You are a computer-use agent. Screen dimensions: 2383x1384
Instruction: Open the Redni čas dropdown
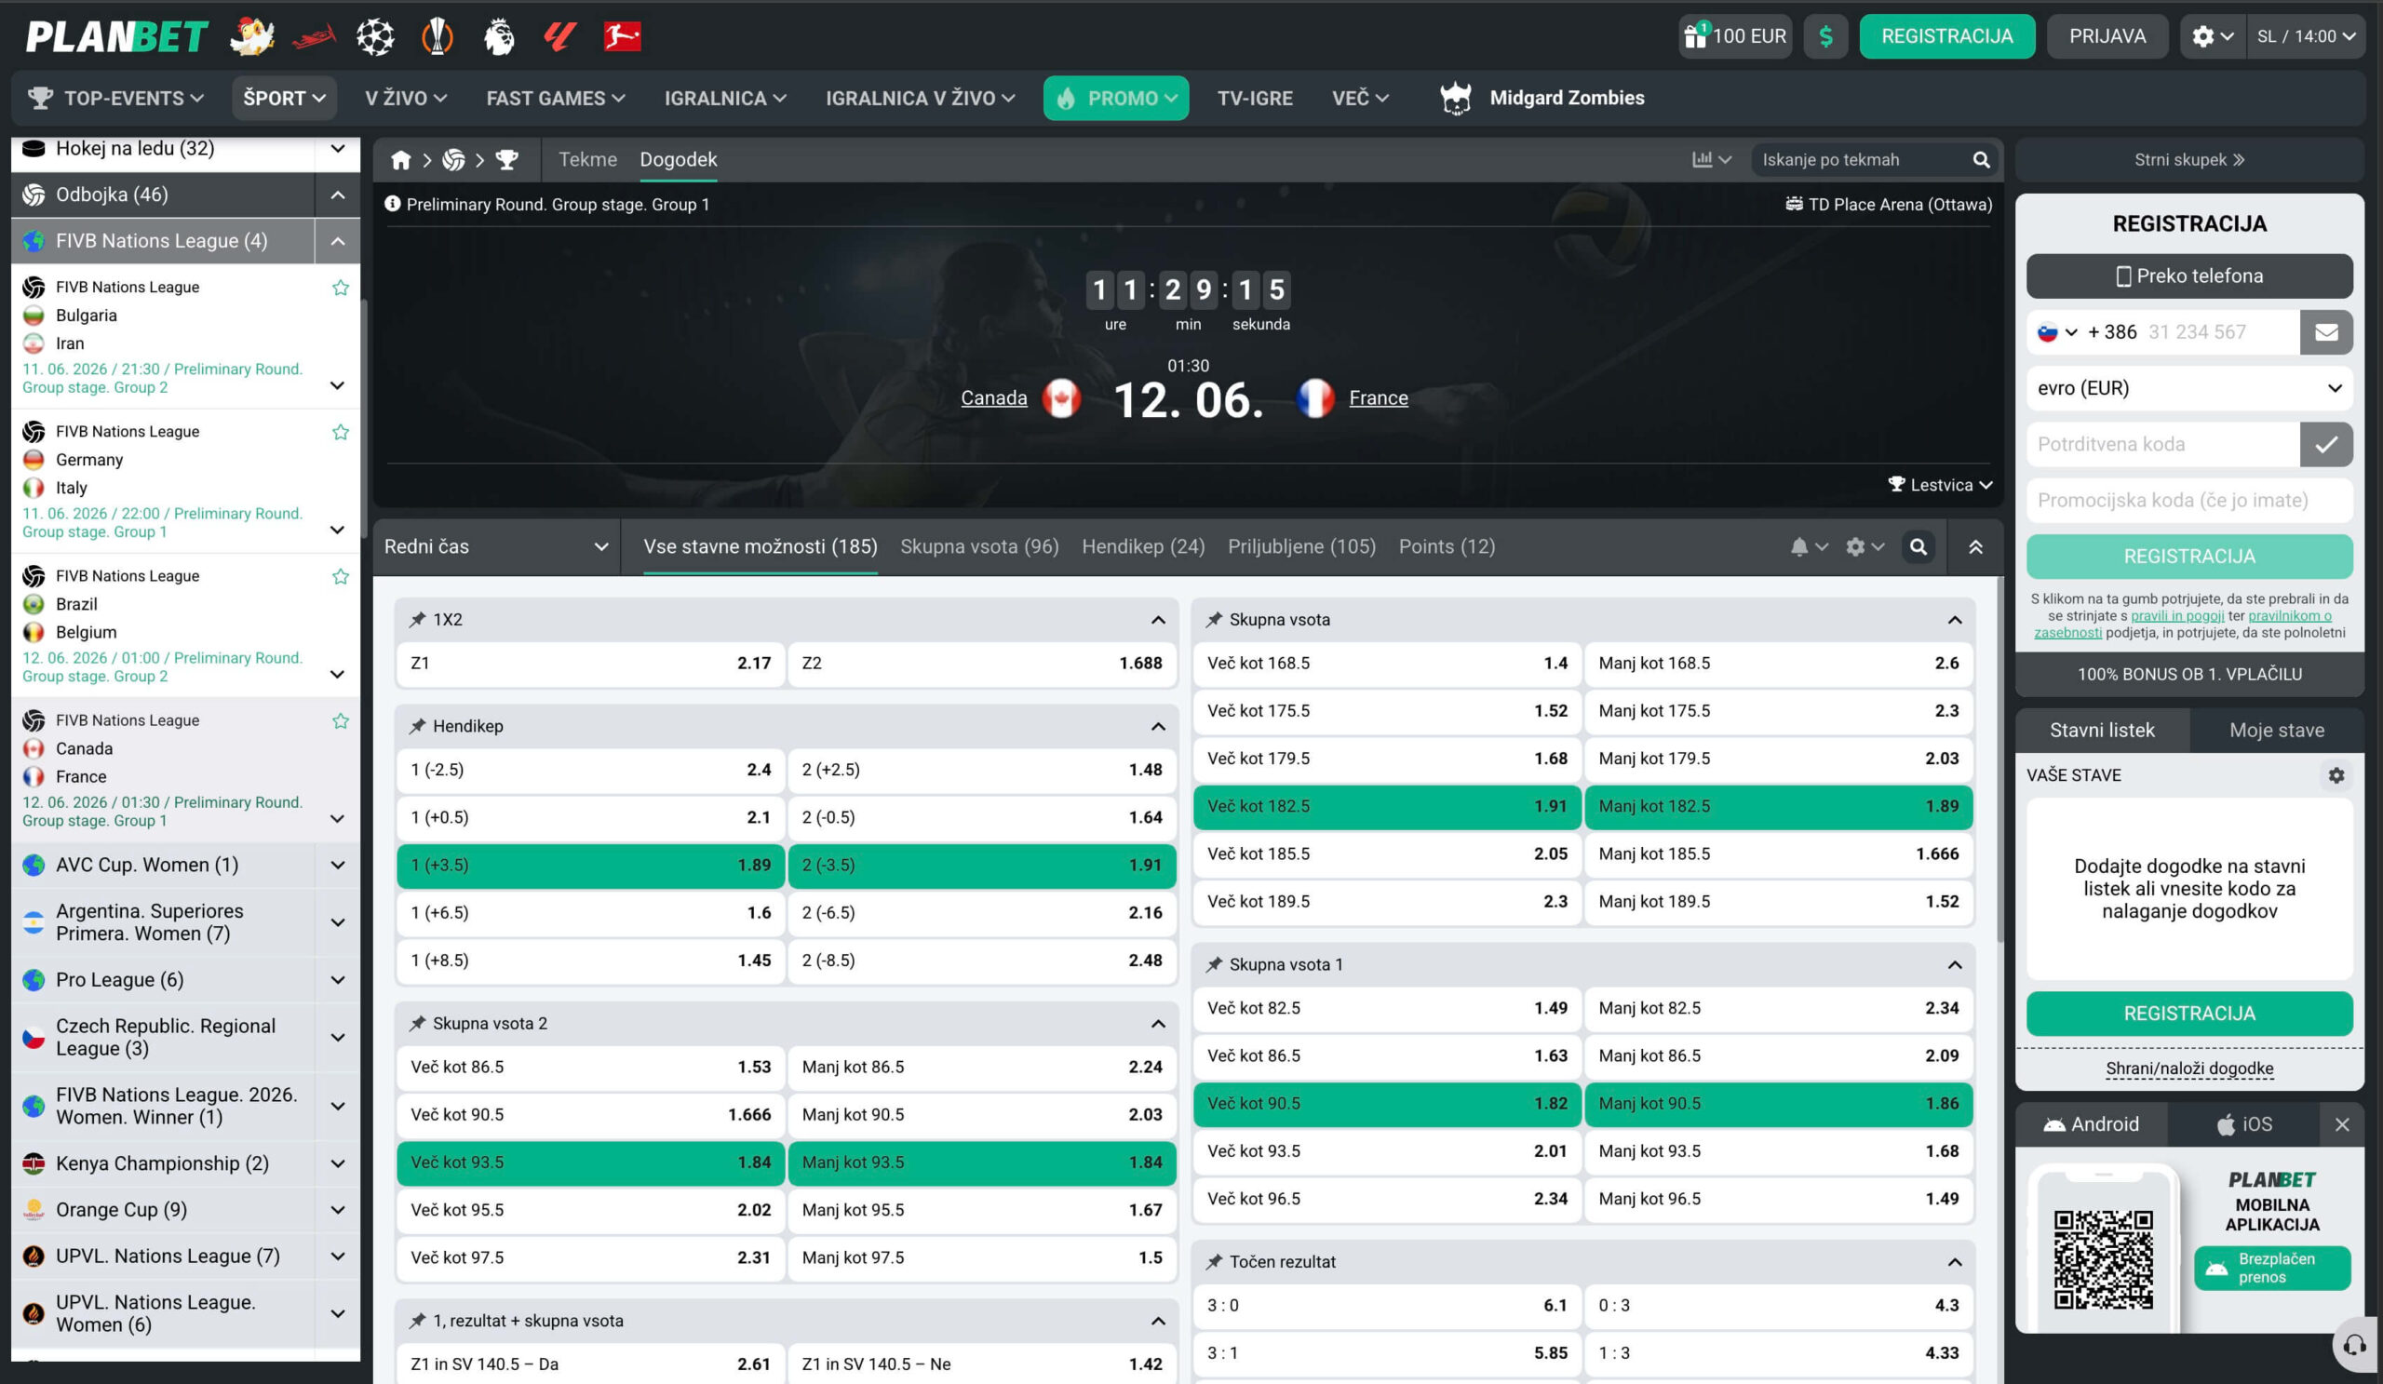point(496,546)
